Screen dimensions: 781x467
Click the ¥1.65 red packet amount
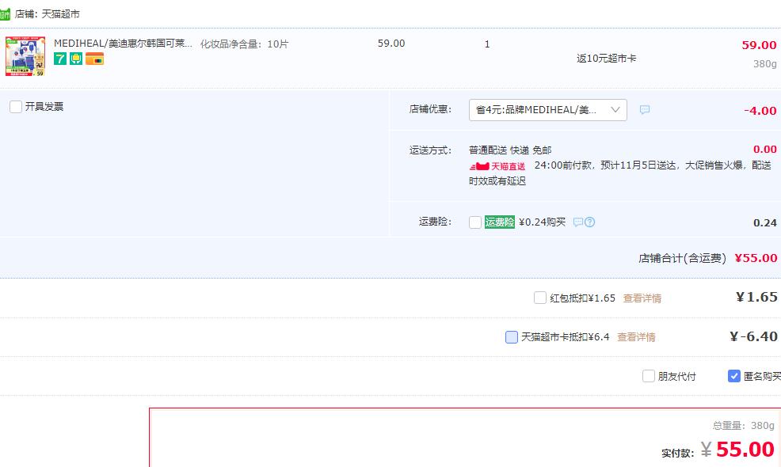(756, 298)
